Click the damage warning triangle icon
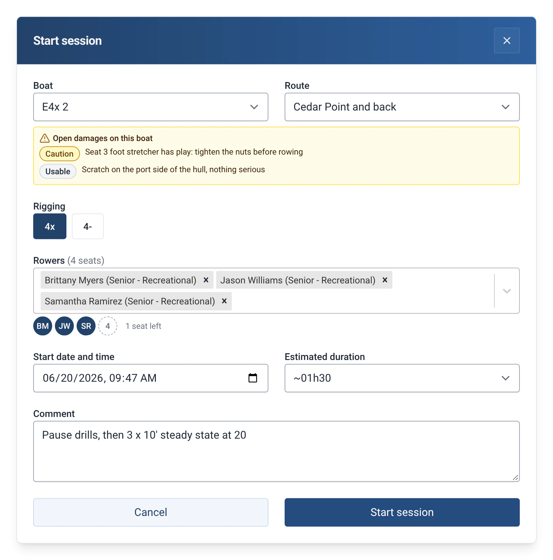Image resolution: width=553 pixels, height=560 pixels. pos(45,138)
